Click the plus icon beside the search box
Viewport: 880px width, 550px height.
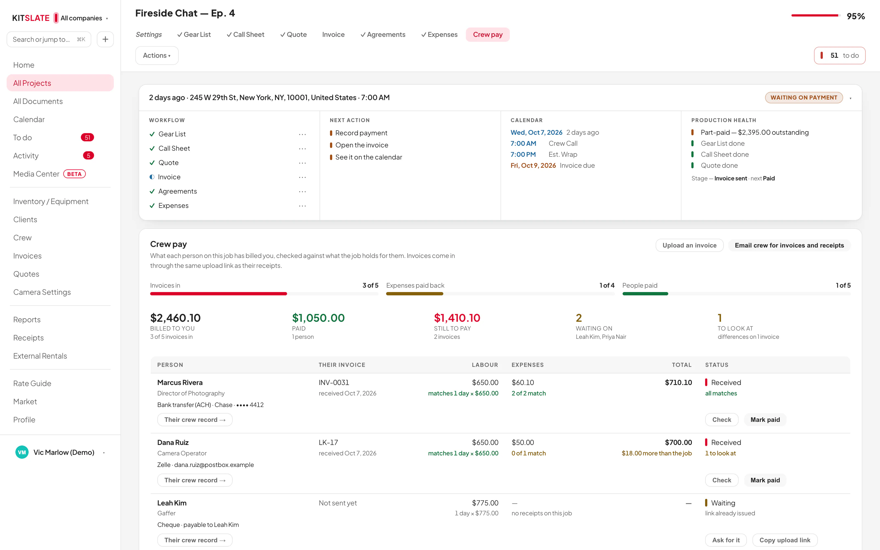[x=105, y=39]
